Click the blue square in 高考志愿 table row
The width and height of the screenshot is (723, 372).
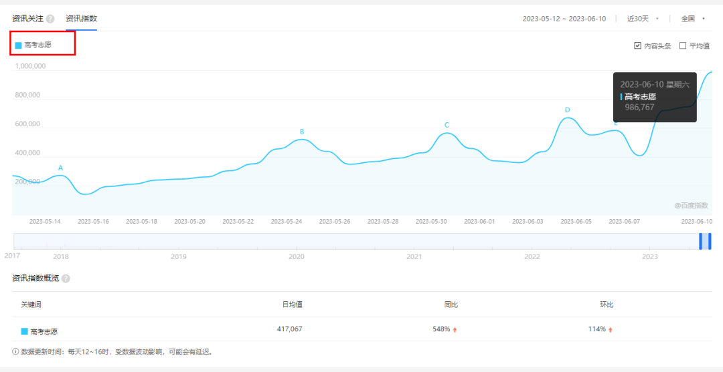25,331
